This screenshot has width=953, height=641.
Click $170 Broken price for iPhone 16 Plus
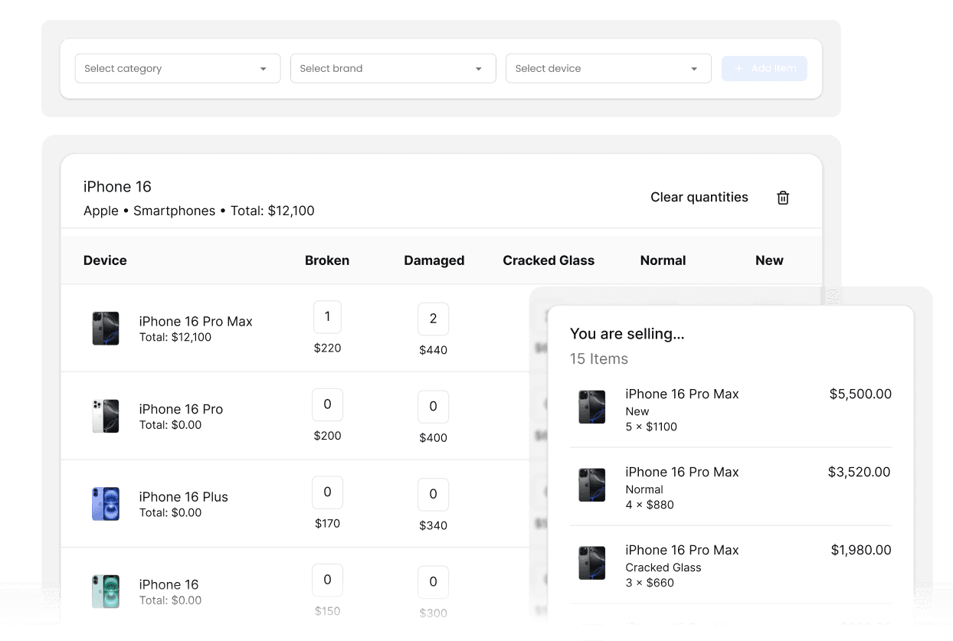click(327, 524)
